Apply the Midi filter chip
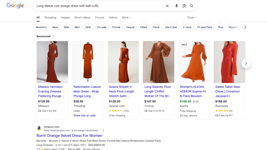Viewport: 267px width, 150px height. pyautogui.click(x=66, y=27)
